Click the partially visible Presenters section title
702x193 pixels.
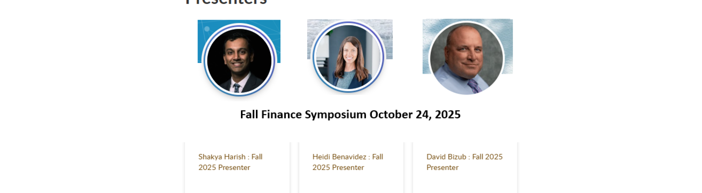pos(226,2)
